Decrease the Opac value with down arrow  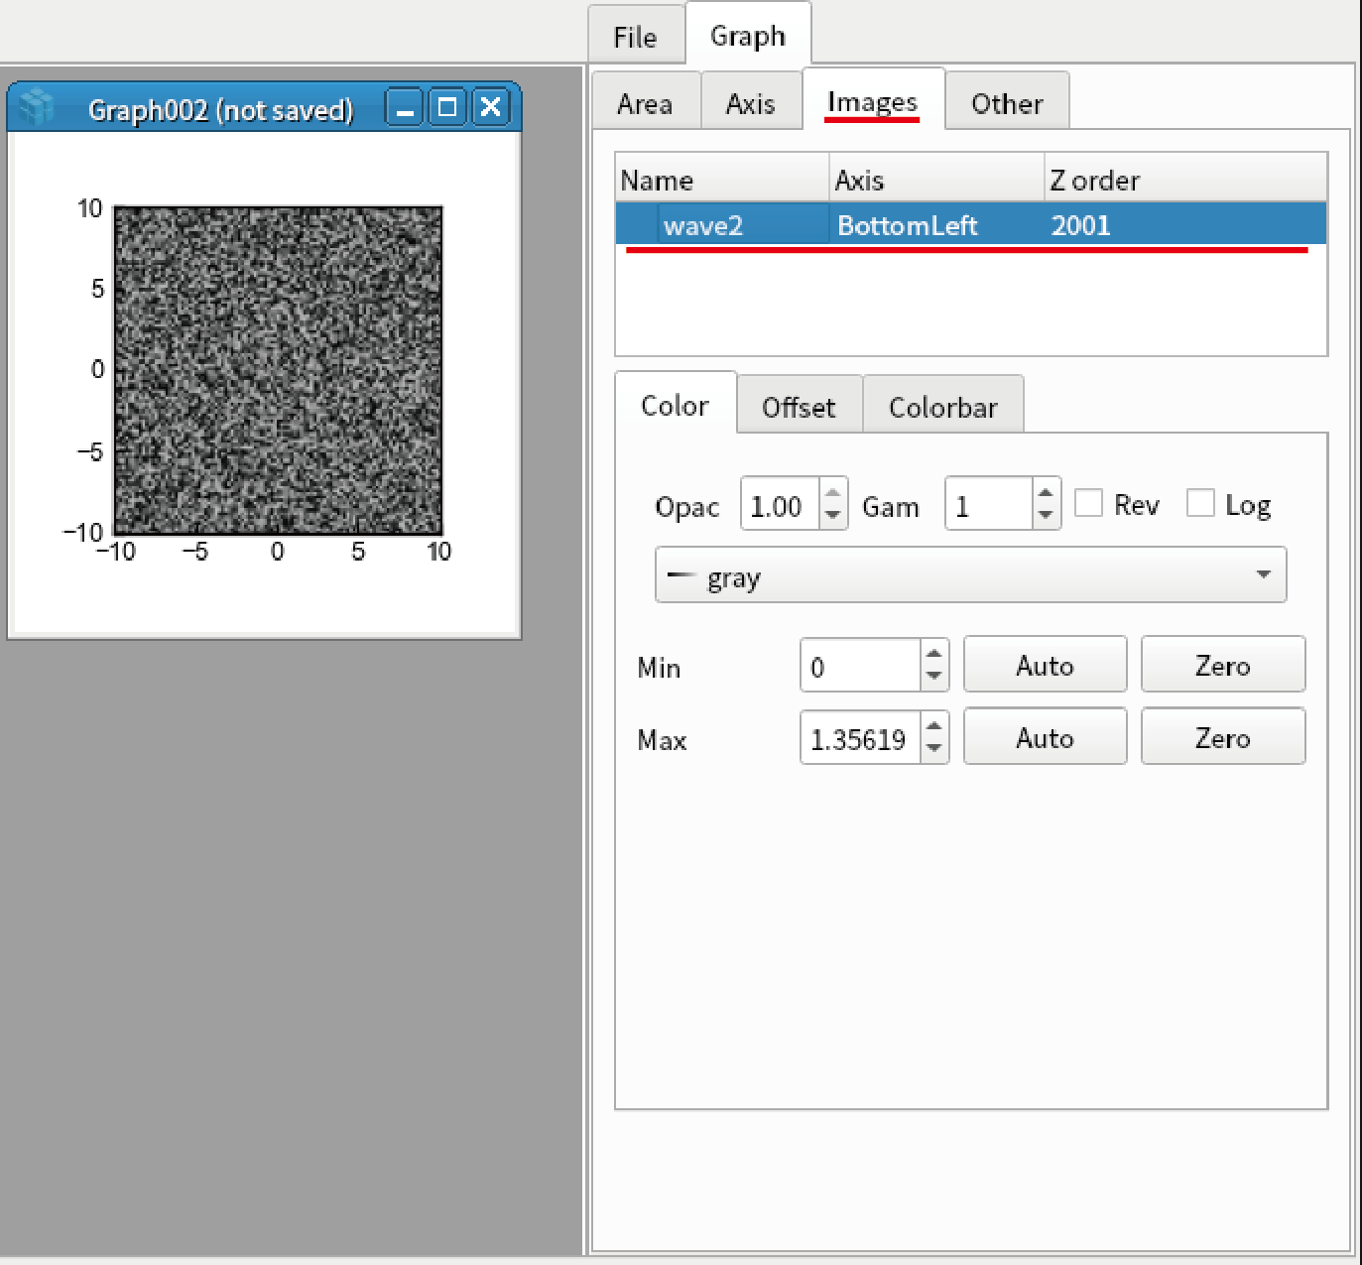coord(833,516)
